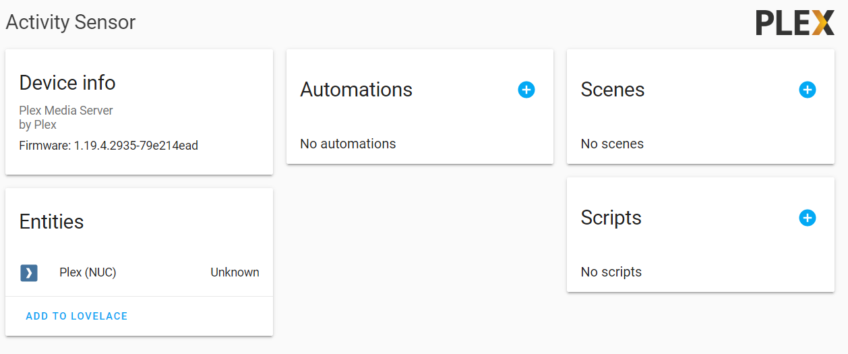848x354 pixels.
Task: Click the Firmware version text
Action: tap(109, 145)
